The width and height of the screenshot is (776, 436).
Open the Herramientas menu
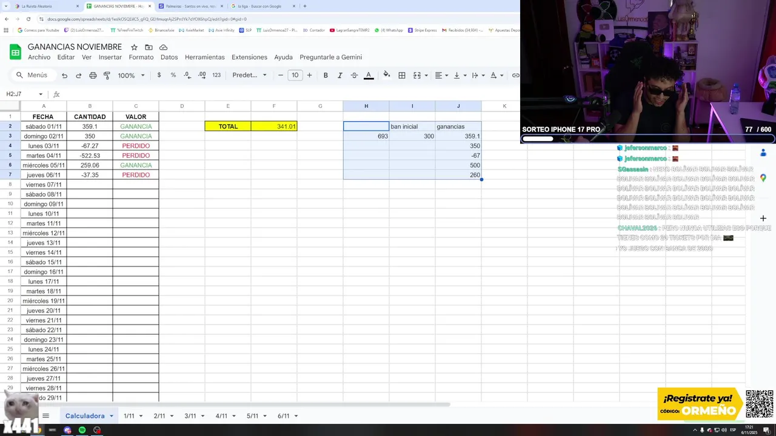pos(205,57)
